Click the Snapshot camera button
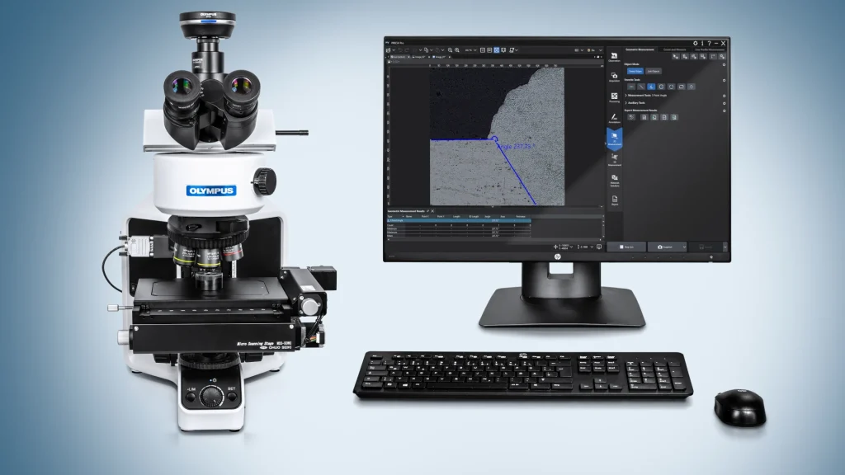 click(x=664, y=247)
